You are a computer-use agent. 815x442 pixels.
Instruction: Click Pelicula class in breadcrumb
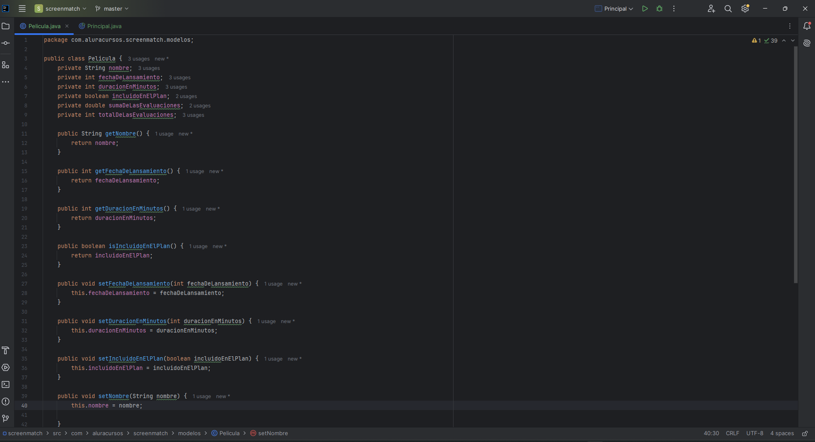(226, 433)
